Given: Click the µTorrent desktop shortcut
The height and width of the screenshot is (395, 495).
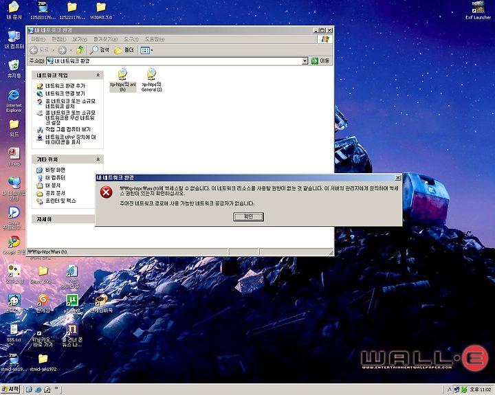Looking at the screenshot, I should pyautogui.click(x=72, y=303).
